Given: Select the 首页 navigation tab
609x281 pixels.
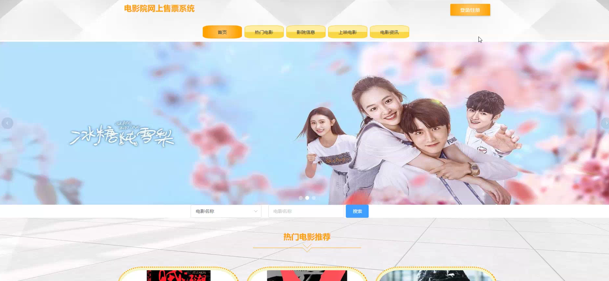Looking at the screenshot, I should (222, 32).
